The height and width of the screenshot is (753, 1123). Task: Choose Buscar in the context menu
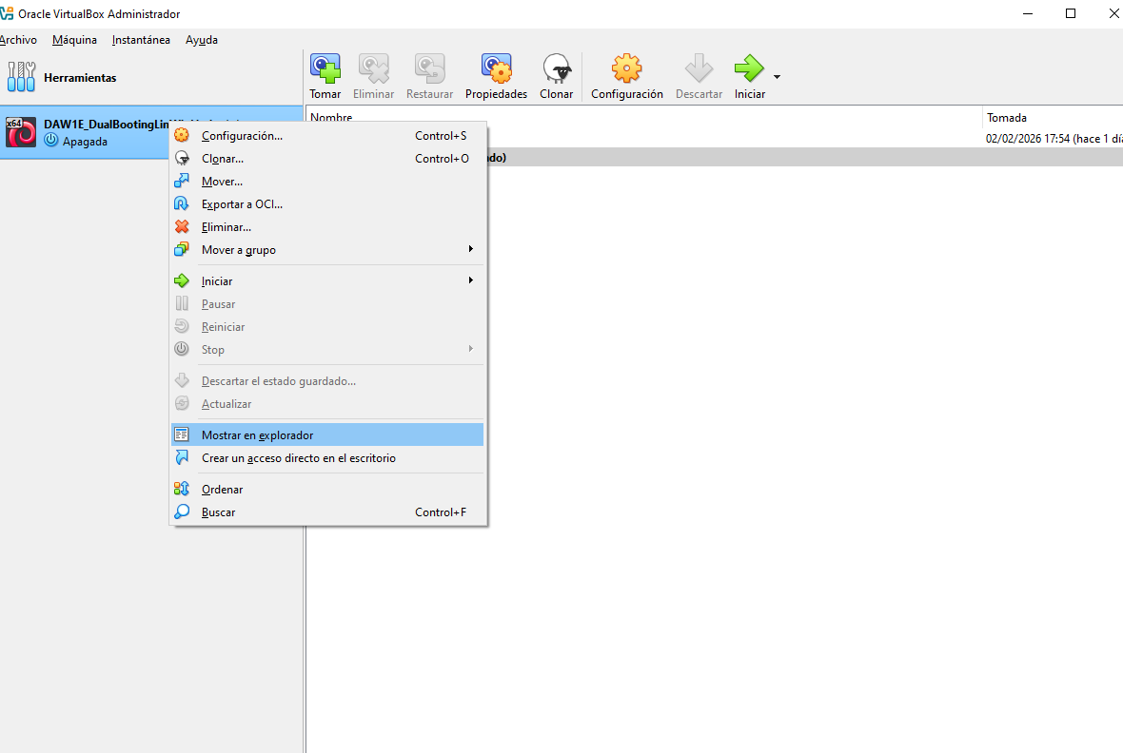coord(327,512)
